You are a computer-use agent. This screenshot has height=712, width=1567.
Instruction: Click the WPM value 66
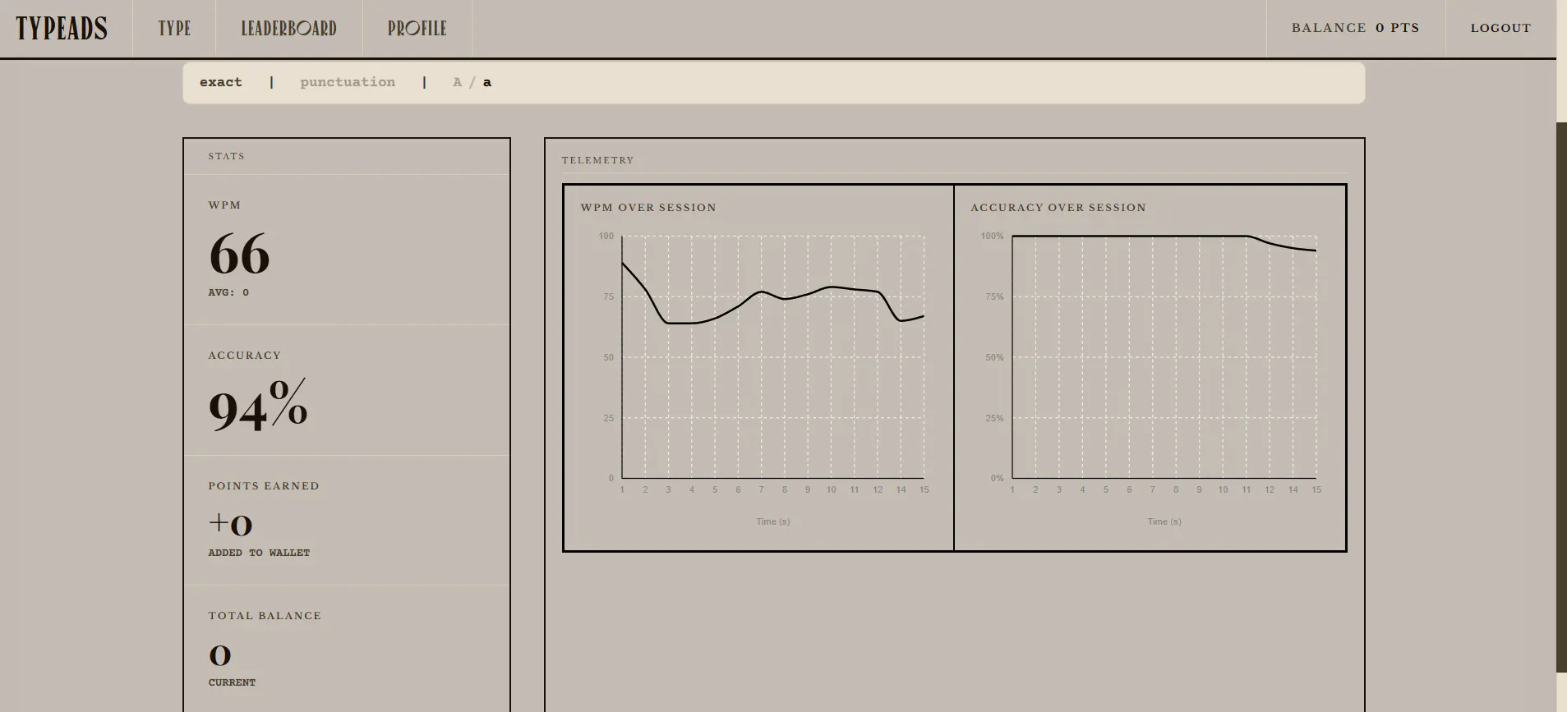pyautogui.click(x=239, y=254)
